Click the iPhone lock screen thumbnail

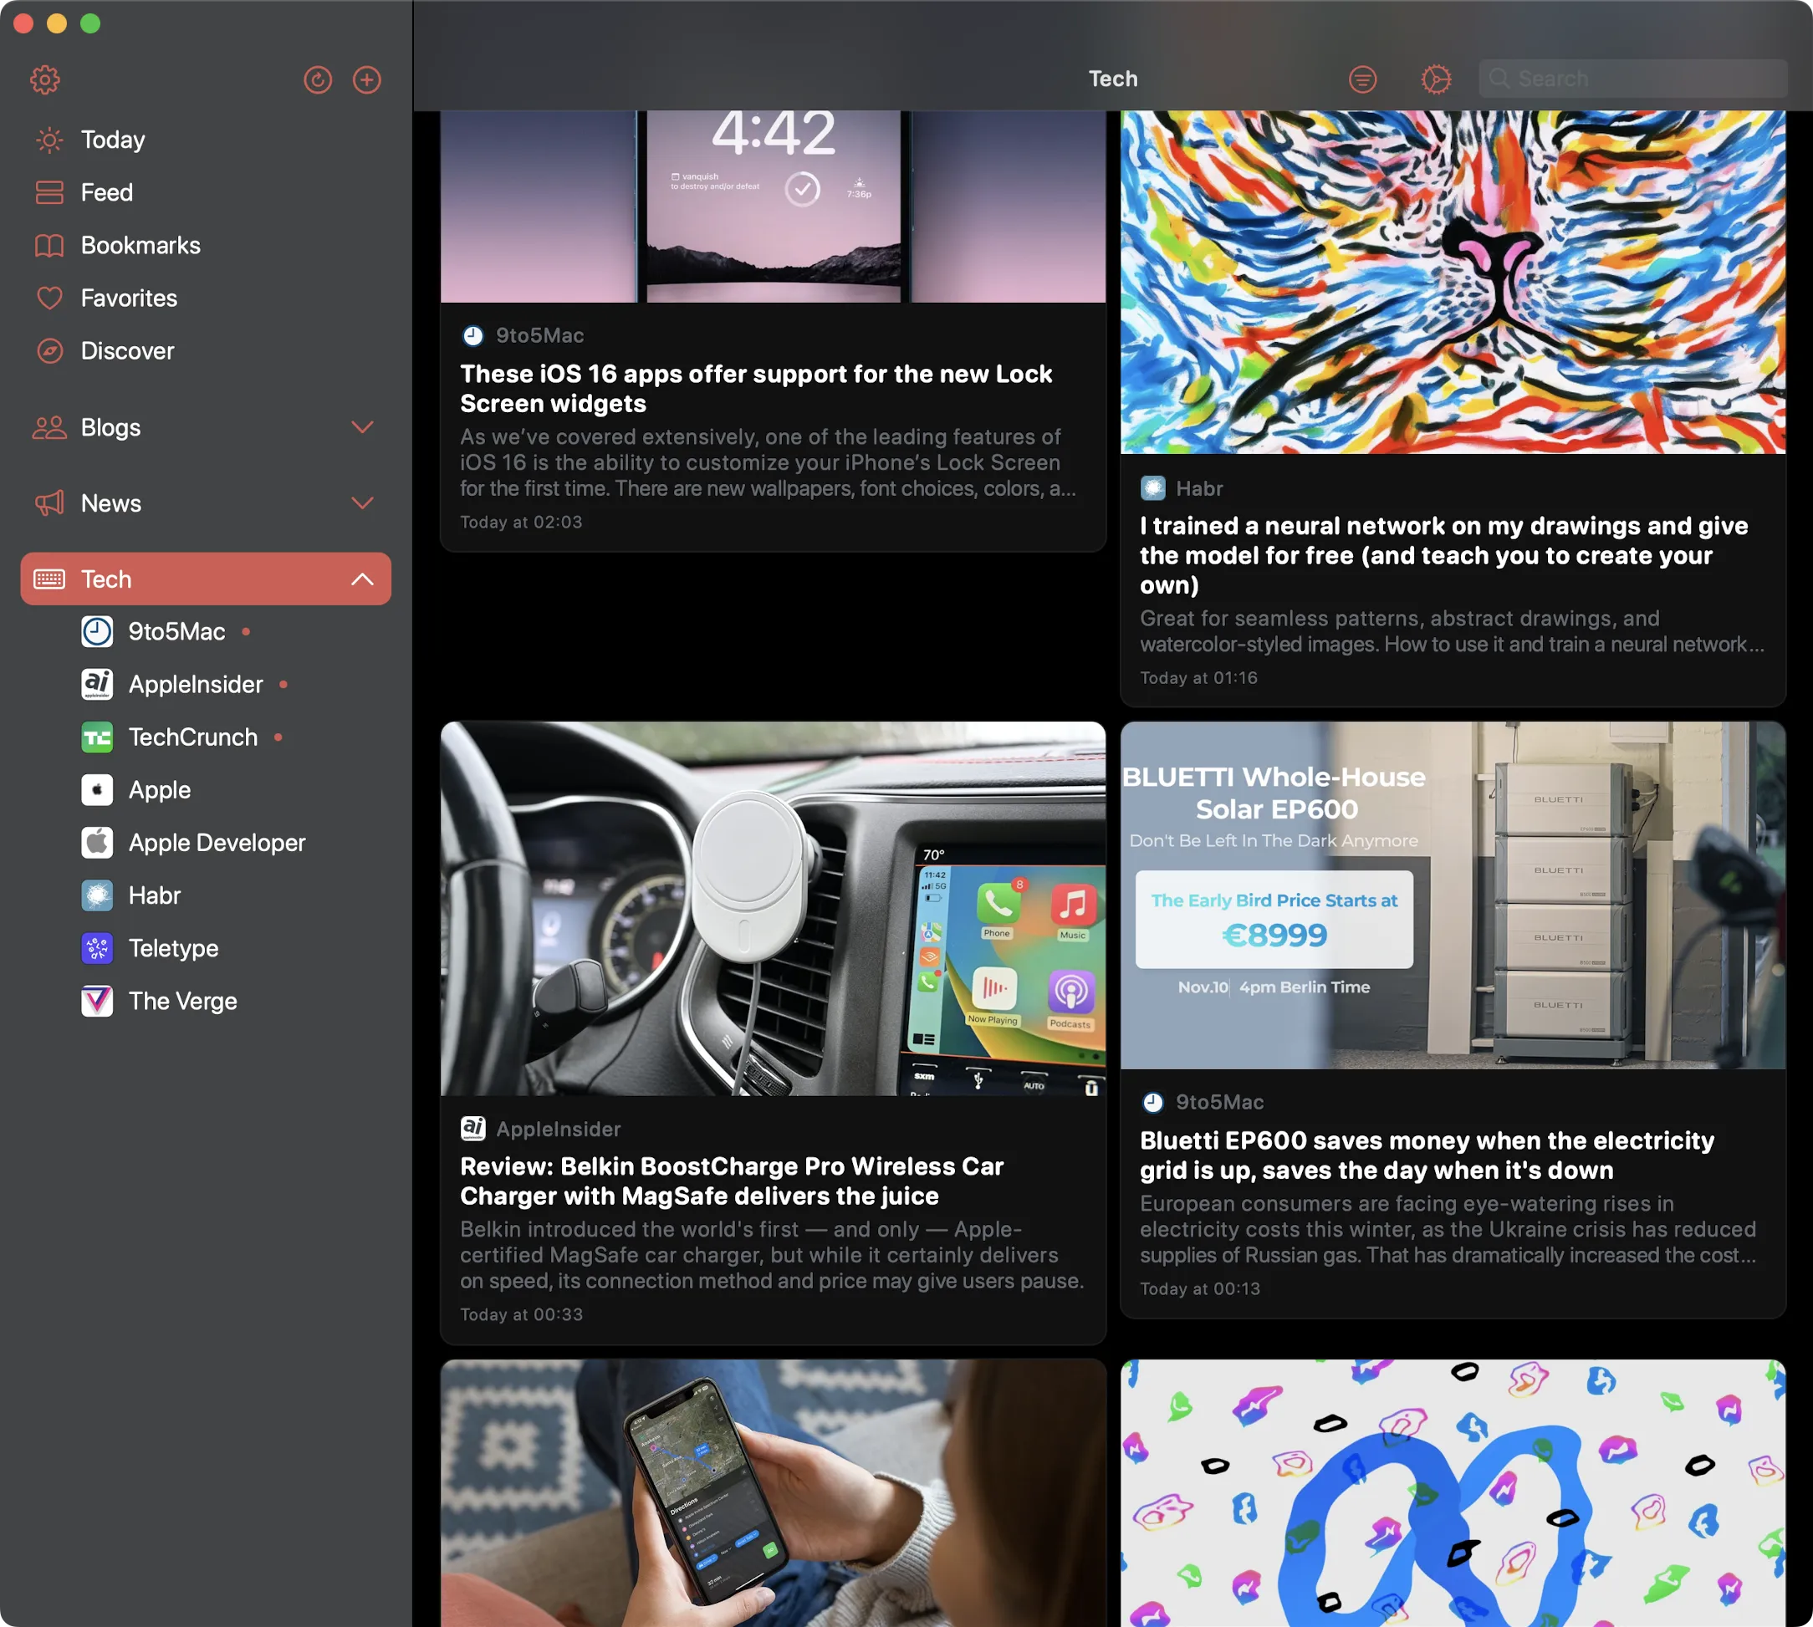(x=774, y=207)
